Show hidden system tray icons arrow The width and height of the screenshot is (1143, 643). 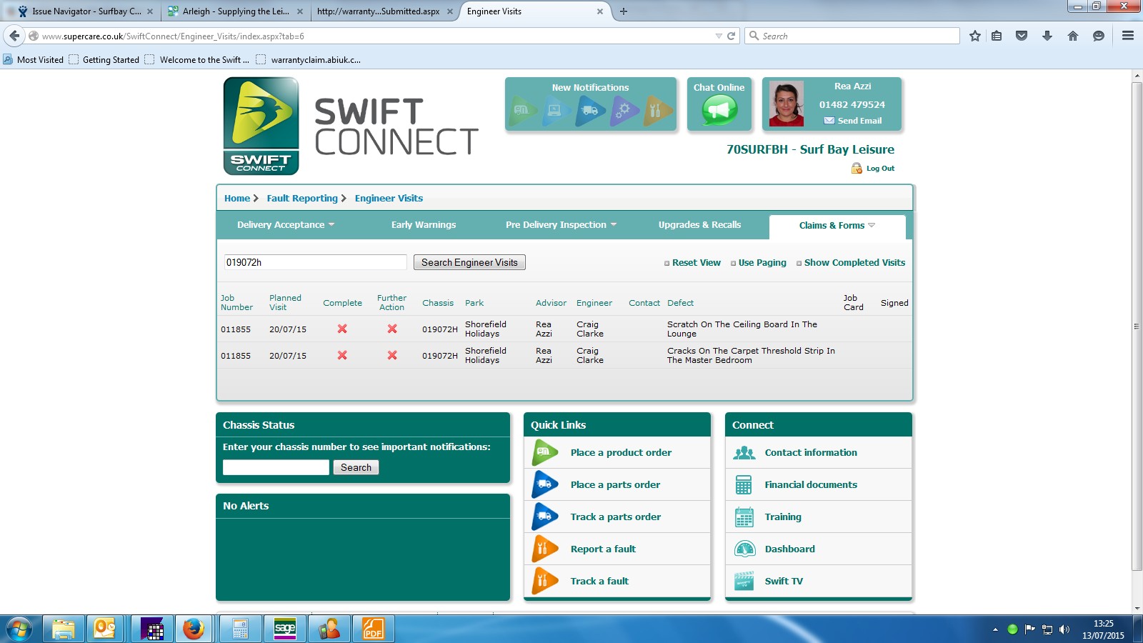[995, 629]
